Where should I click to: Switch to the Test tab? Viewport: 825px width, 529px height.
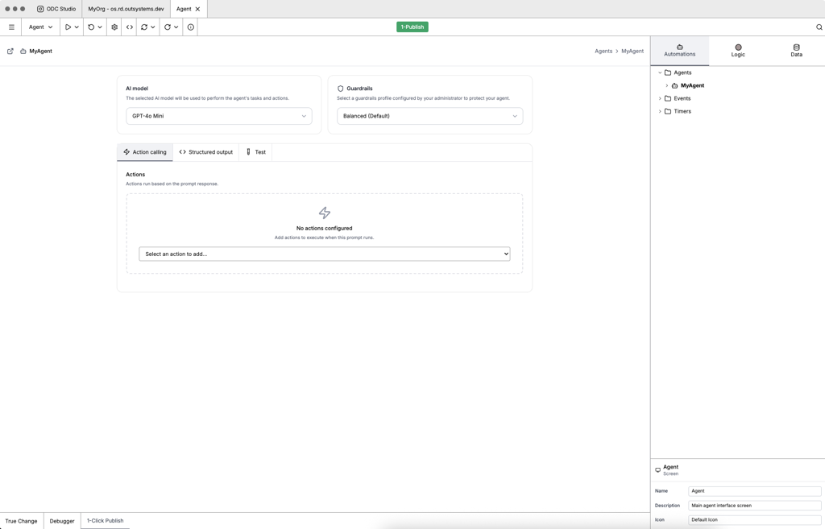click(x=255, y=152)
